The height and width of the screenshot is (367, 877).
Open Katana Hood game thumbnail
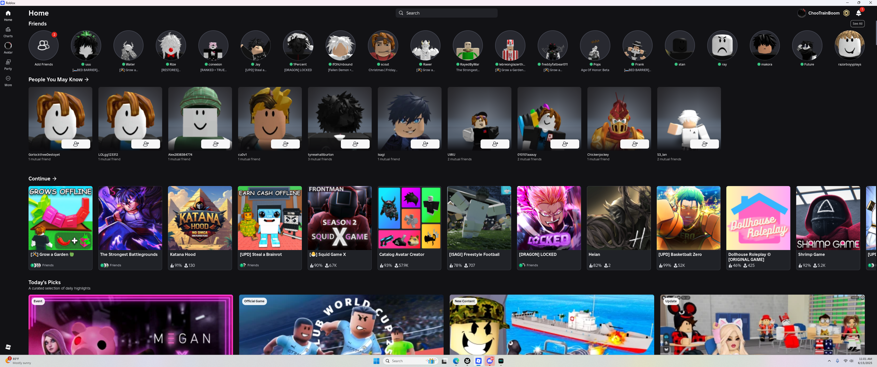click(x=200, y=218)
